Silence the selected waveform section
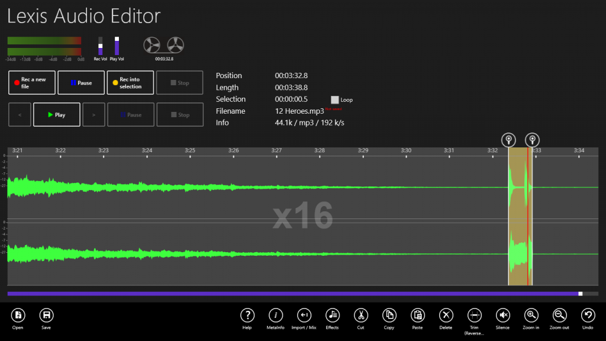 click(502, 316)
